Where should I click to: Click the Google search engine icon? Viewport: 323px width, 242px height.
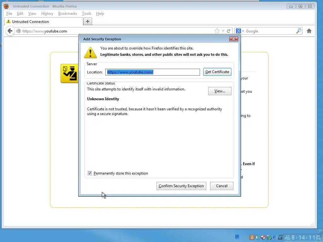238,31
